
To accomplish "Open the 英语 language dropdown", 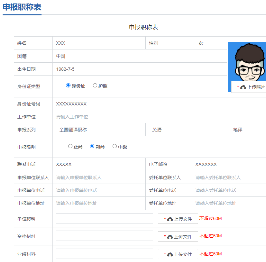I will [x=186, y=129].
